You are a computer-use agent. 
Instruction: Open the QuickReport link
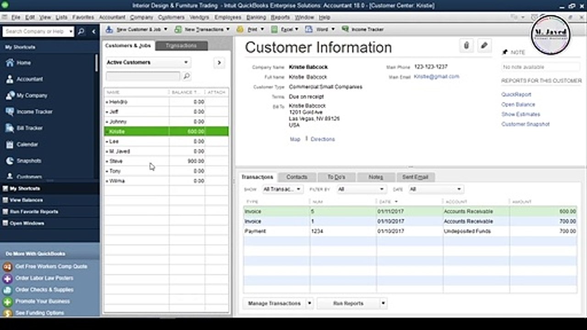click(516, 94)
